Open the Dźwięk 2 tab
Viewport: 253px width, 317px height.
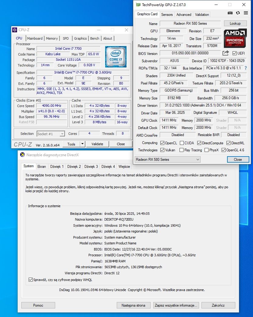point(74,166)
